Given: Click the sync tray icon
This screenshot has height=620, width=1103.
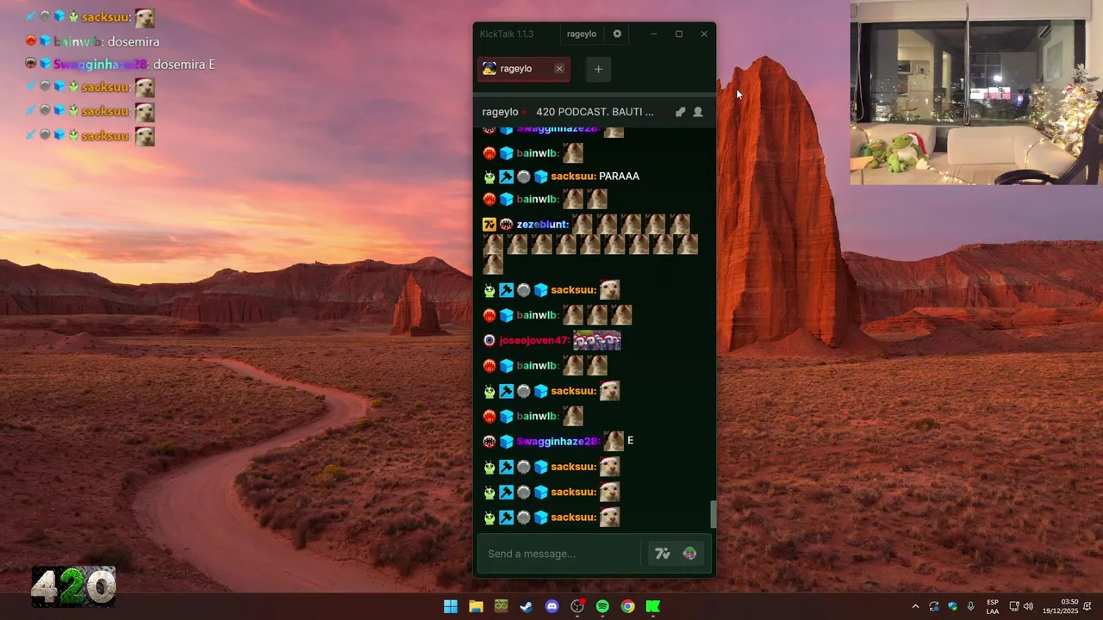Looking at the screenshot, I should [934, 606].
